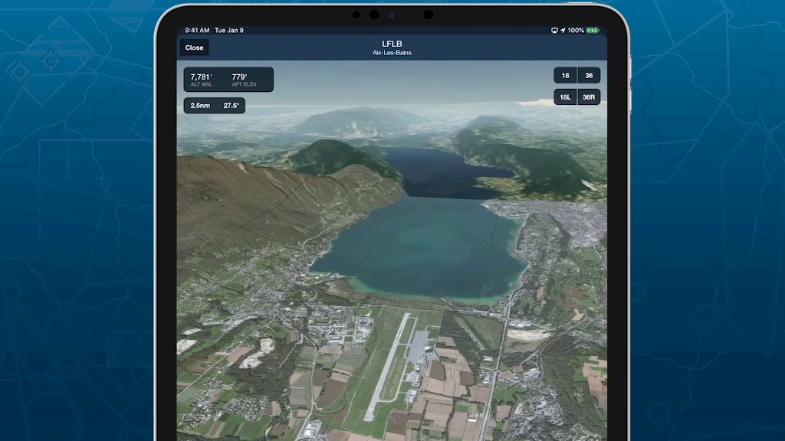Screen dimensions: 785x441
Task: Select runway 18L in the runway picker
Action: click(x=565, y=97)
